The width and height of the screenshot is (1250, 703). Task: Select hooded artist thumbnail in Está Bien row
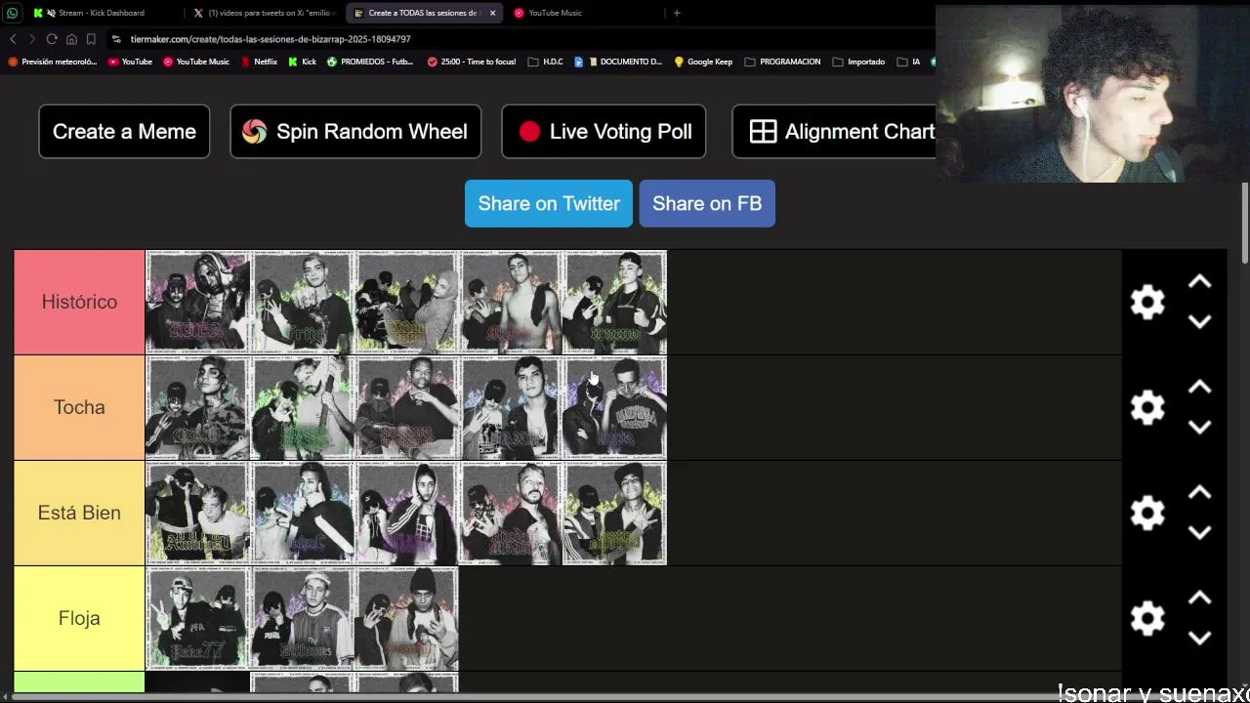[407, 513]
